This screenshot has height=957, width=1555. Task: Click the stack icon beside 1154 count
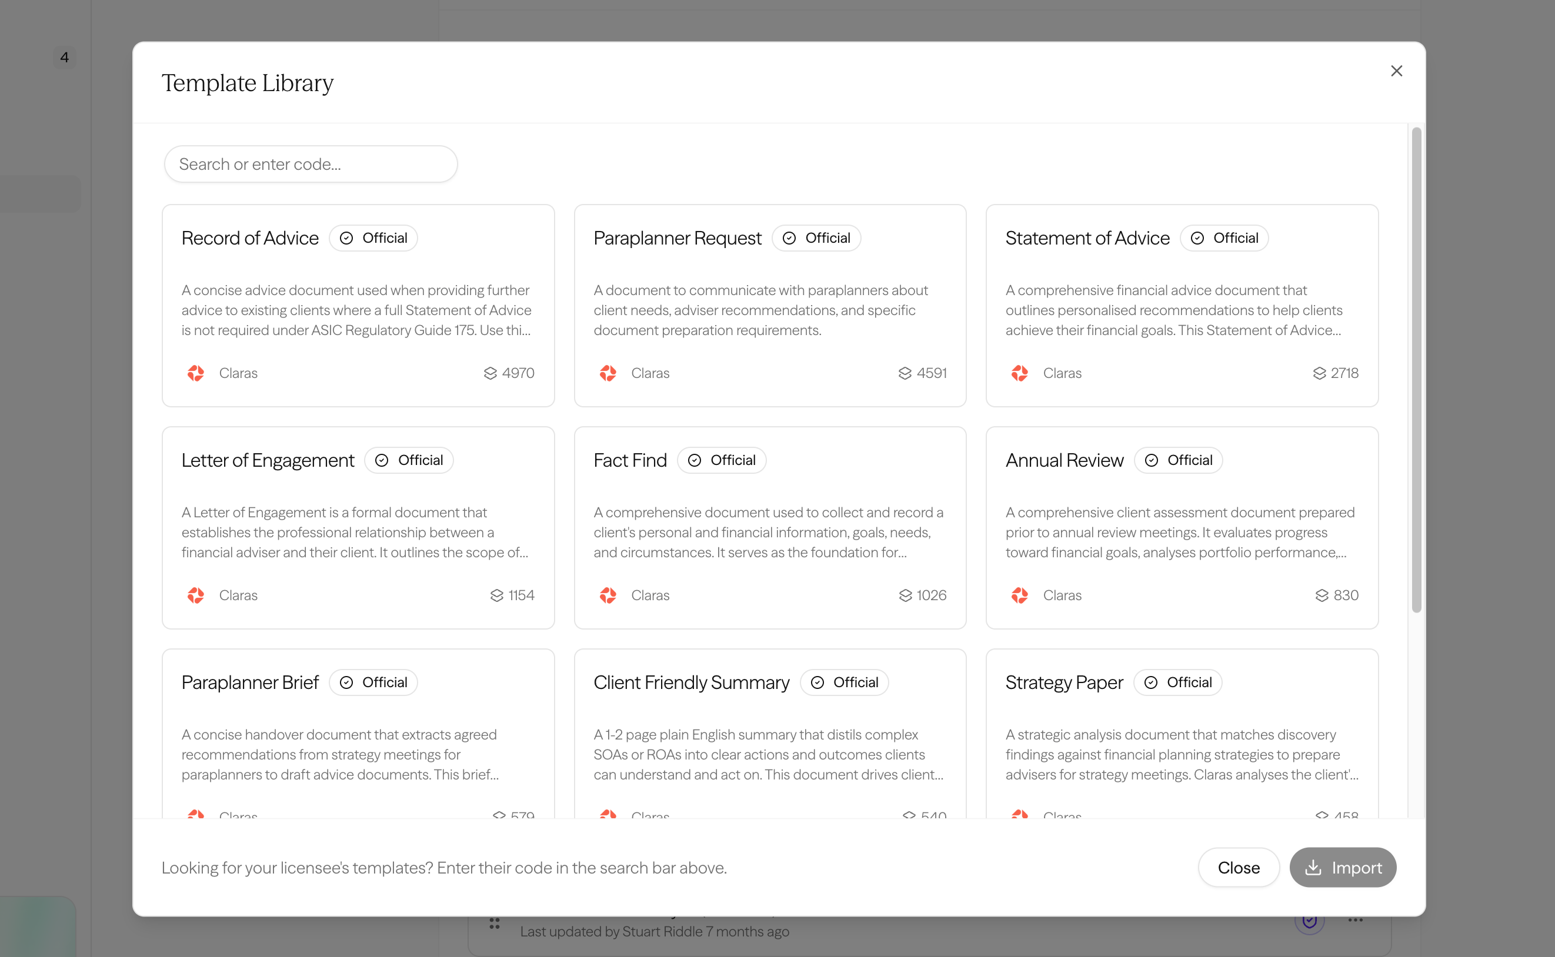496,595
